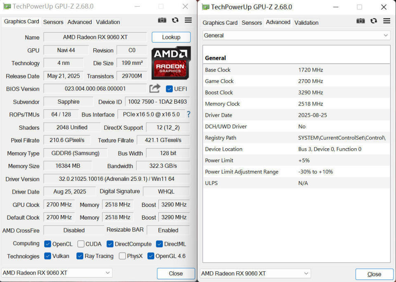This screenshot has height=282, width=396.
Task: Select the Game Clock row
Action: 297,81
